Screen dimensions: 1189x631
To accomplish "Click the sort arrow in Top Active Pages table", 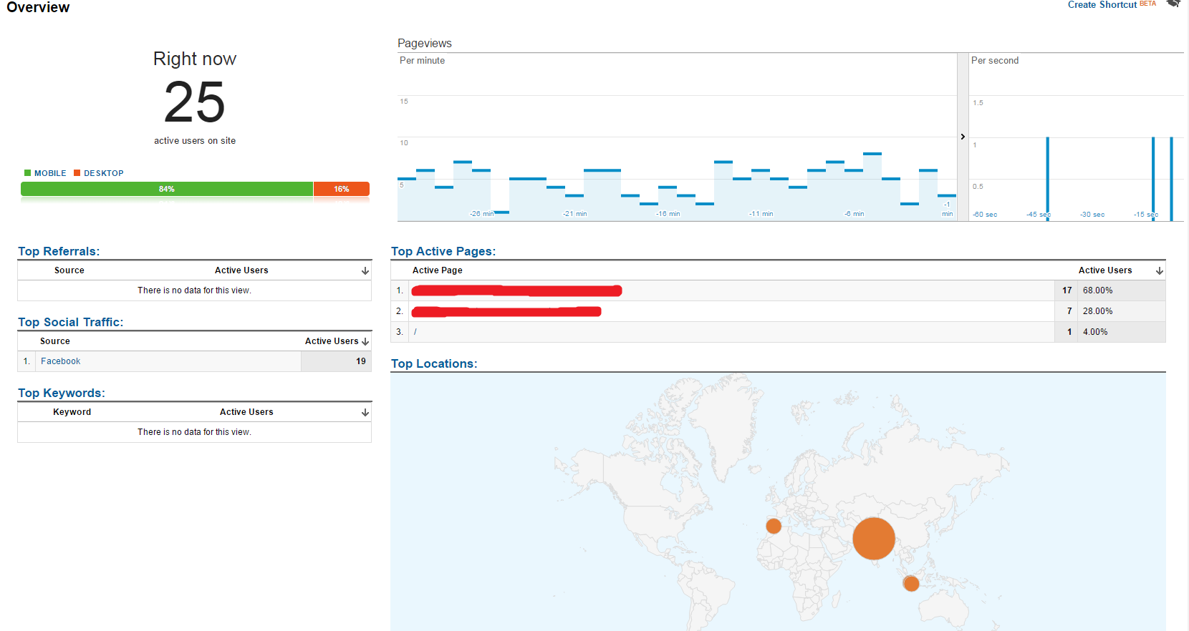I will [1160, 271].
